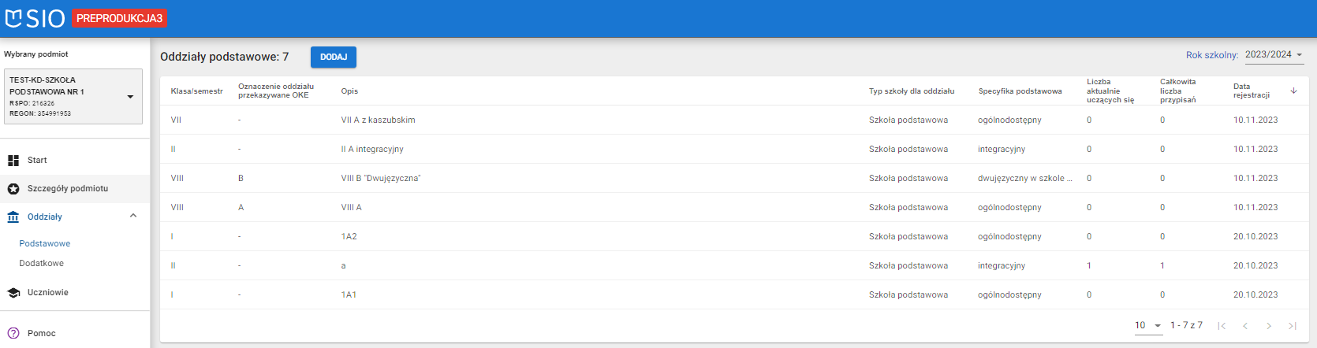Go to previous page arrow
The height and width of the screenshot is (348, 1317).
1245,326
